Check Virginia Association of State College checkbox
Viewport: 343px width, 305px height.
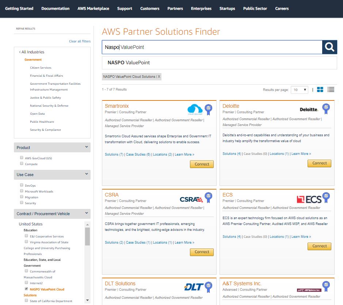click(x=26, y=241)
